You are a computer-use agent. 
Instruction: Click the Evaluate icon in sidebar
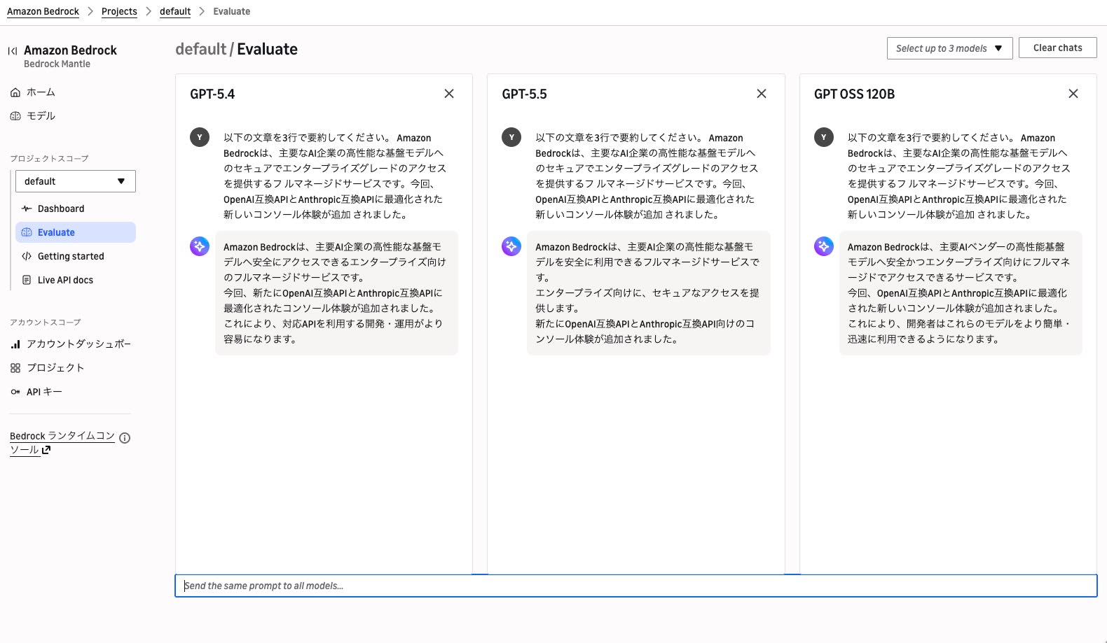[x=27, y=232]
